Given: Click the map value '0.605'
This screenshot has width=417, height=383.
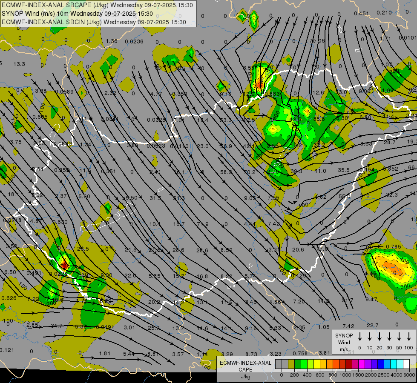Looking at the screenshot, I should coord(40,117).
